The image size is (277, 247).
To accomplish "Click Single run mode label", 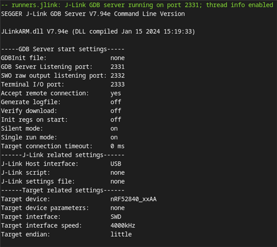I will pyautogui.click(x=29, y=137).
